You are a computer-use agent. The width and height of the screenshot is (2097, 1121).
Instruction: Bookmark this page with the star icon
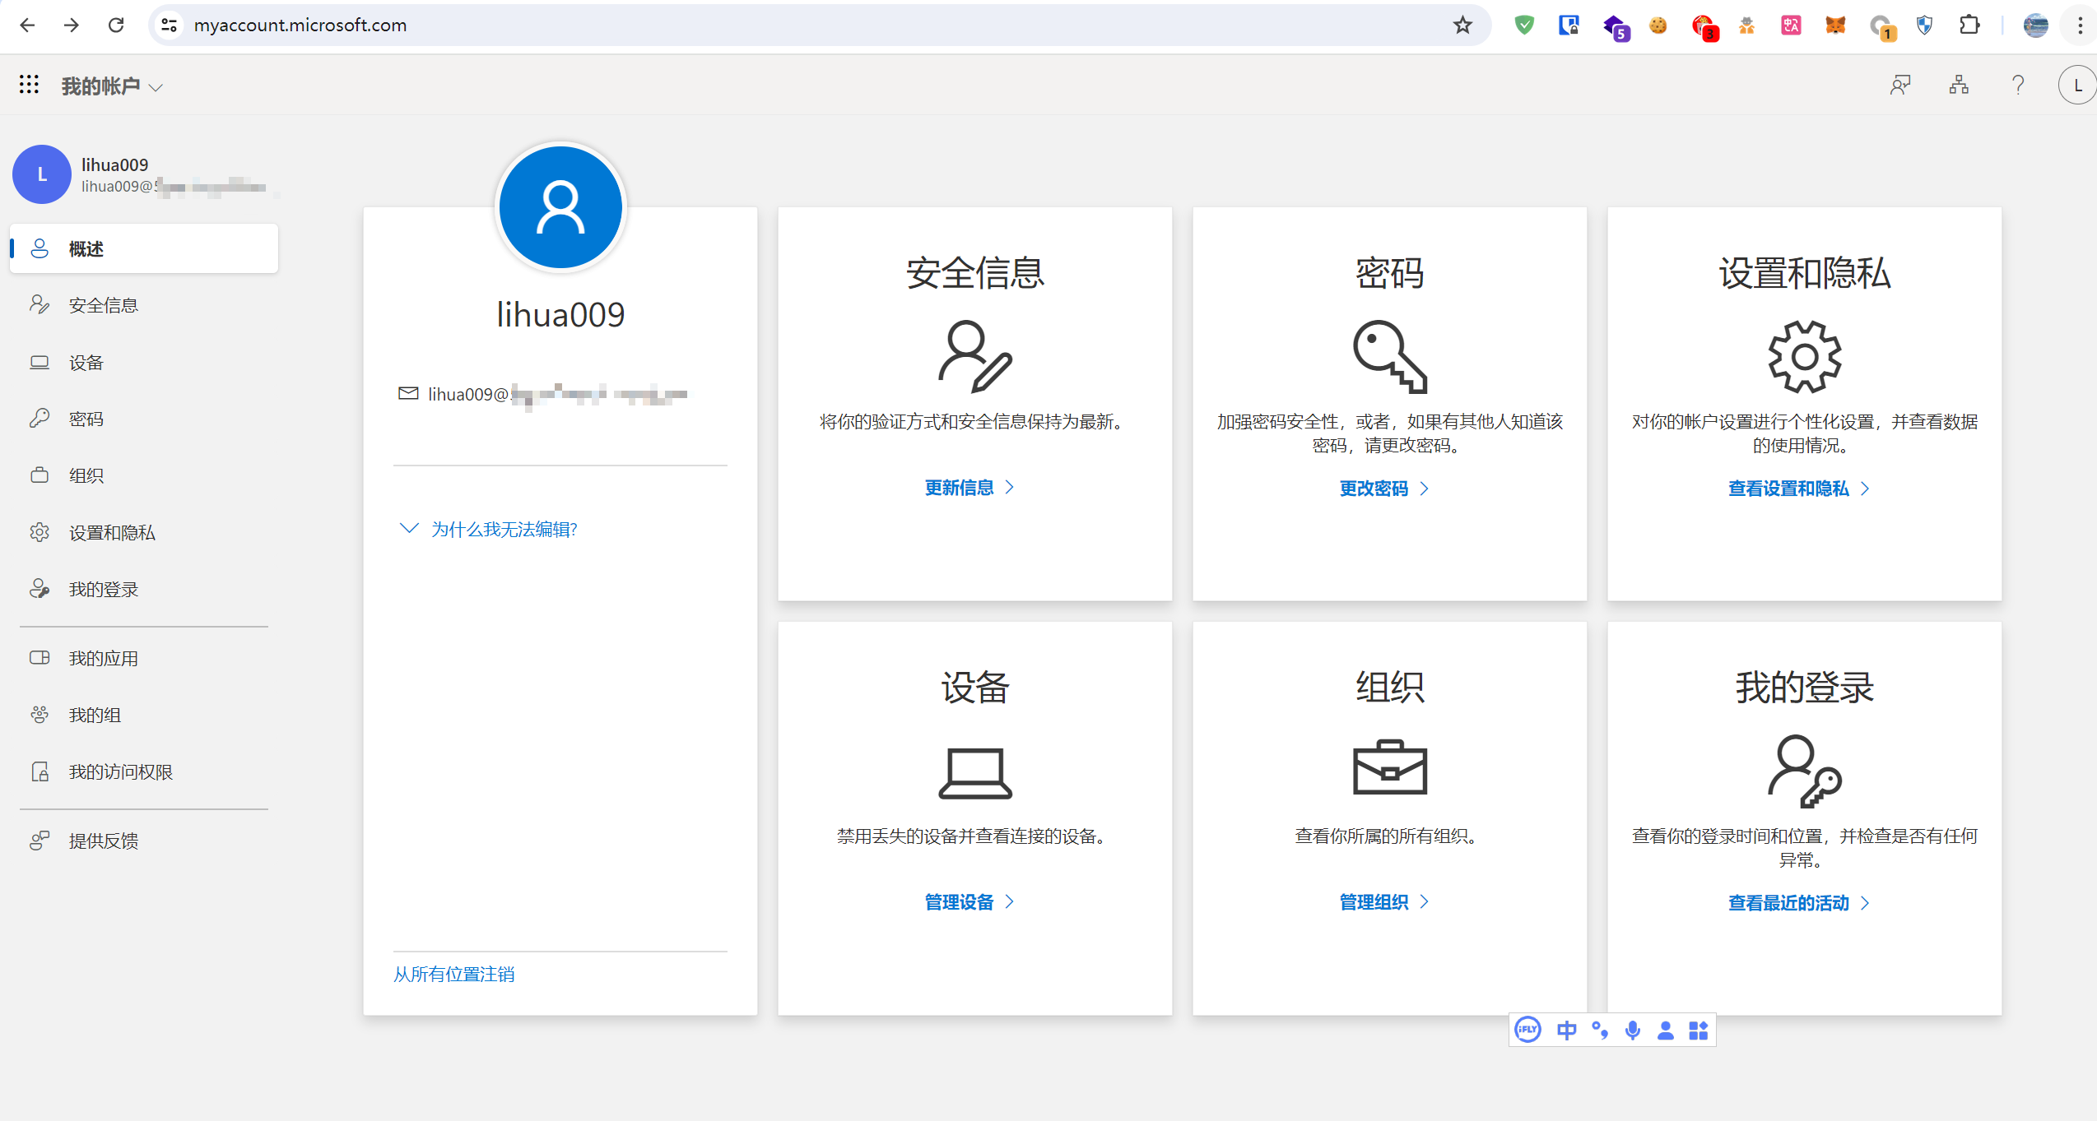click(x=1462, y=25)
